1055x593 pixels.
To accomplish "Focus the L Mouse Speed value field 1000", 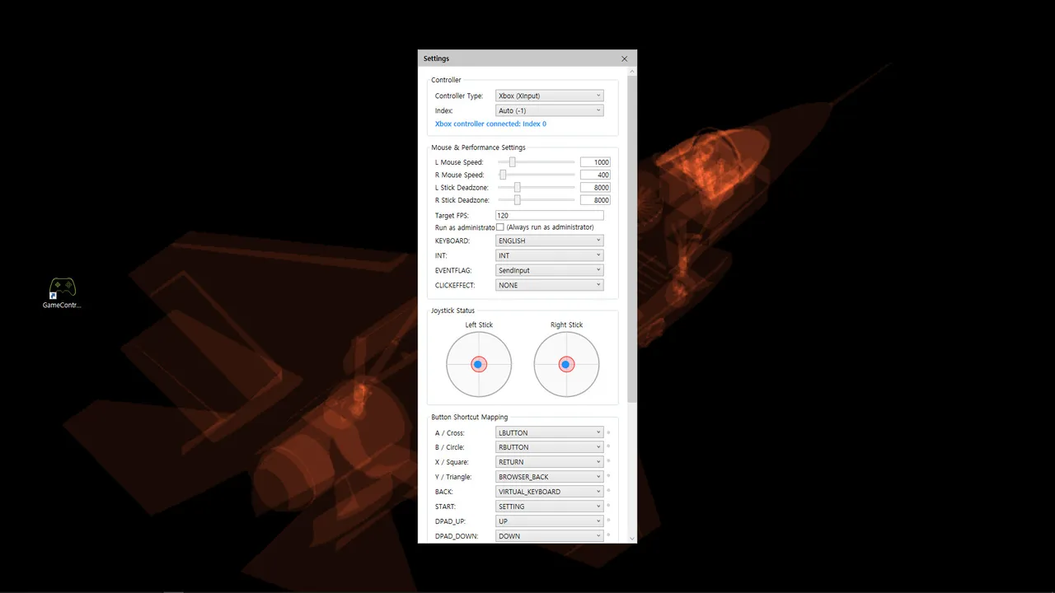I will click(x=595, y=162).
